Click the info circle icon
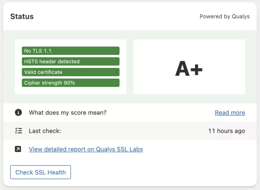 18,113
